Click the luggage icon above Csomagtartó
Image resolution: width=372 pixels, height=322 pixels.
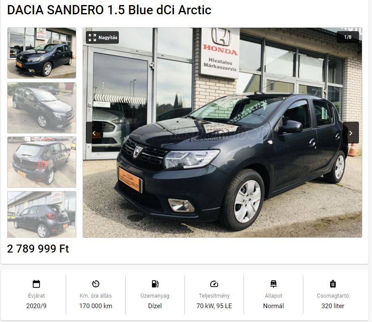tap(333, 284)
